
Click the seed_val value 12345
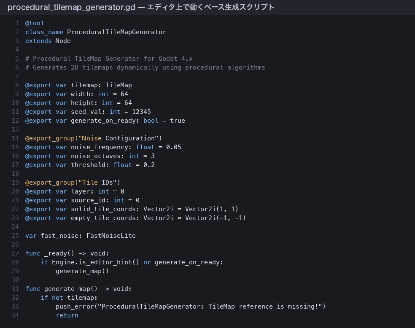(x=141, y=112)
